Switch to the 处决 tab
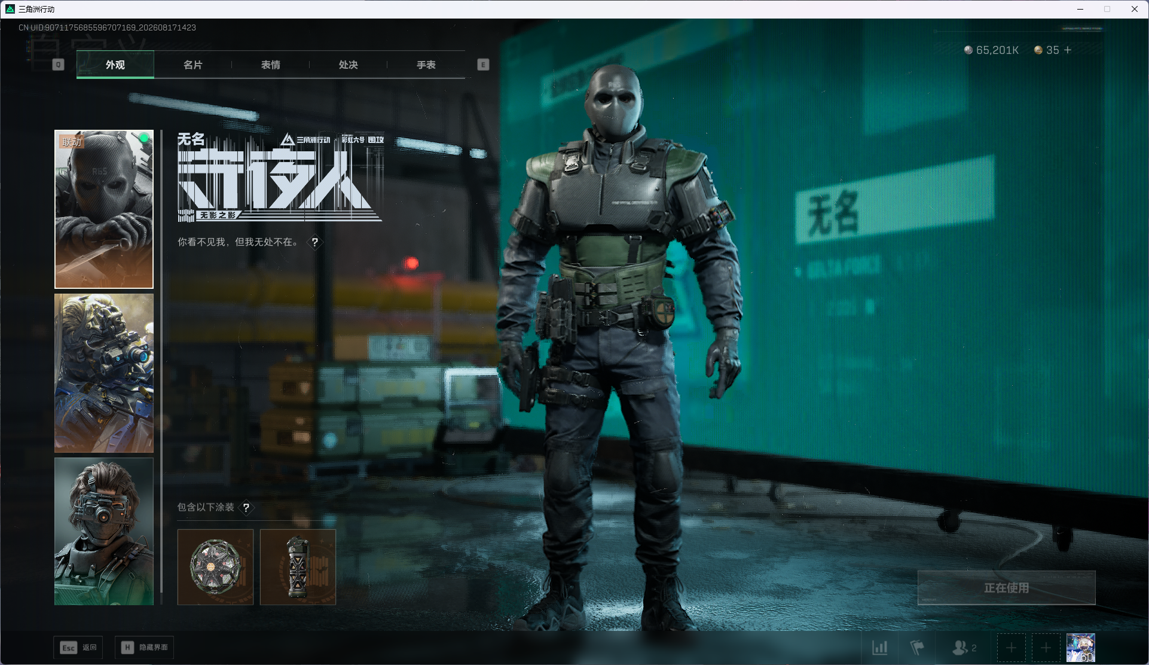 (349, 65)
